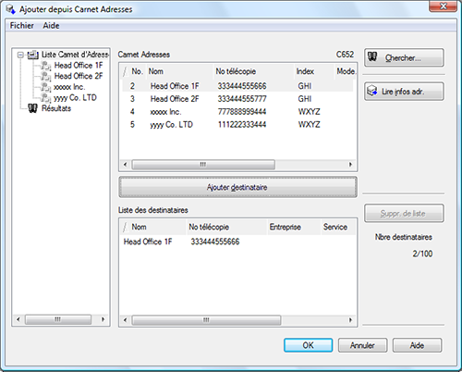Open the Fichier menu
The image size is (462, 372).
[22, 26]
